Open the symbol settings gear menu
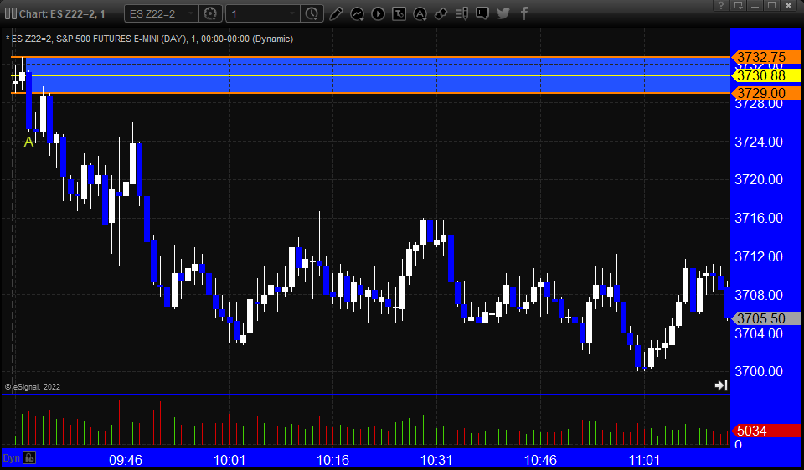 pyautogui.click(x=210, y=13)
